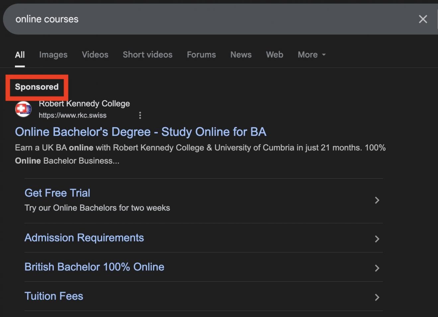Open the Get Free Trial sitelink
438x317 pixels.
point(57,193)
